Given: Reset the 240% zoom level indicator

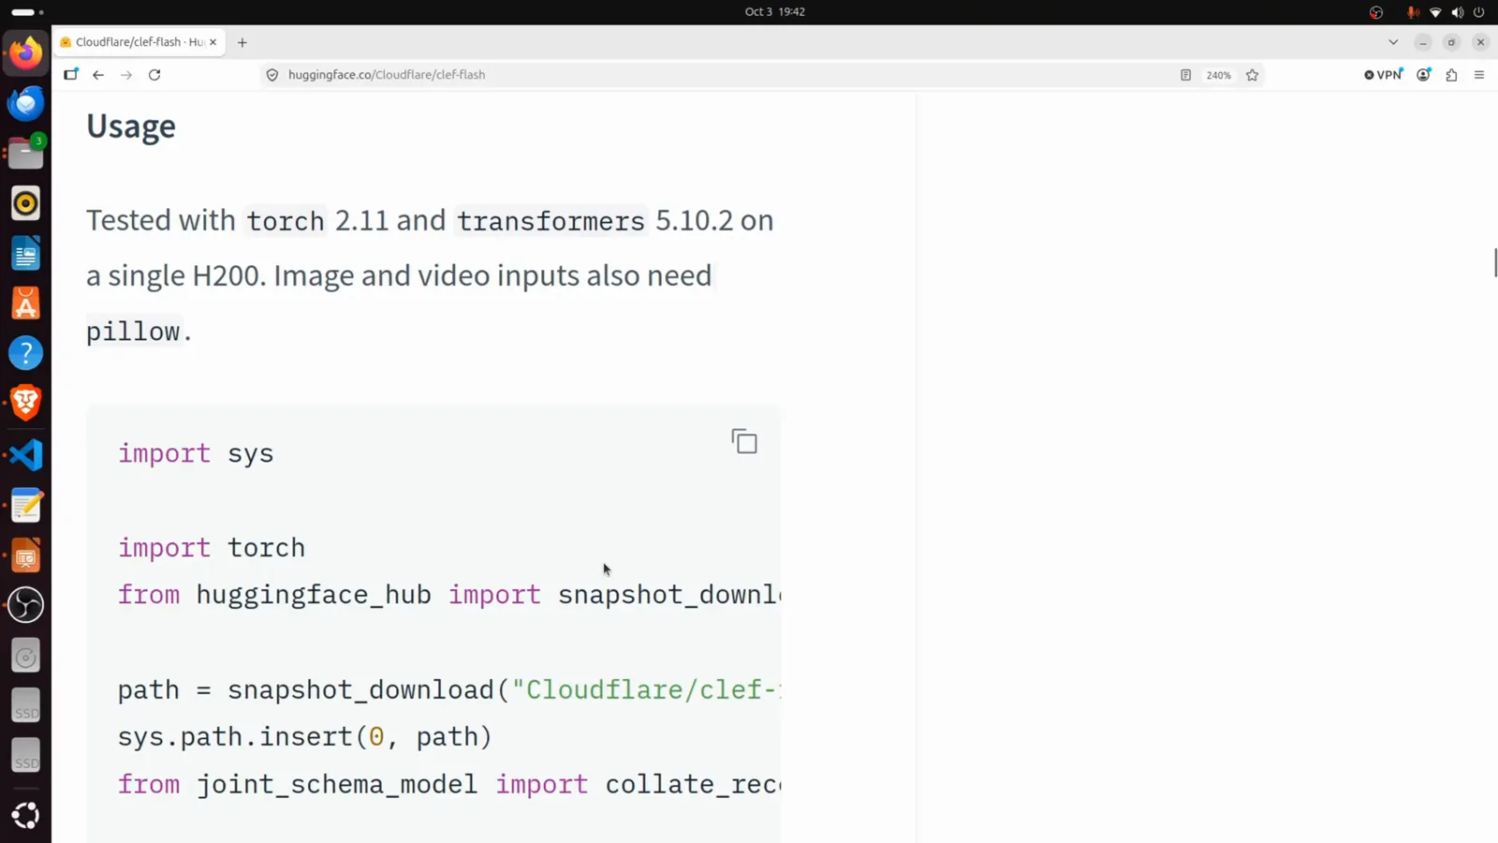Looking at the screenshot, I should click(1218, 75).
